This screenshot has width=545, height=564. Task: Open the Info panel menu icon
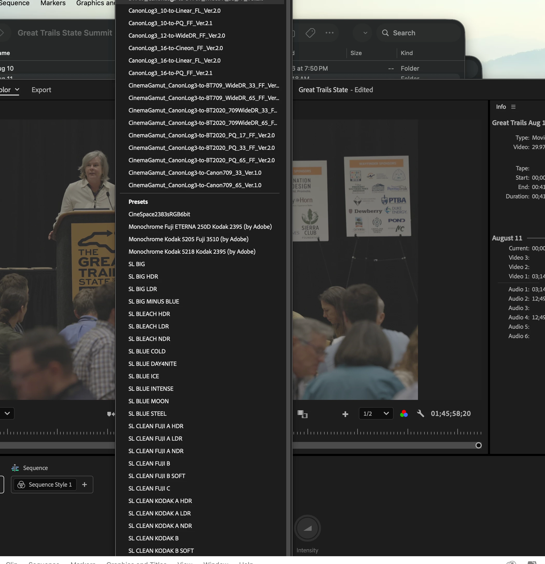point(513,107)
